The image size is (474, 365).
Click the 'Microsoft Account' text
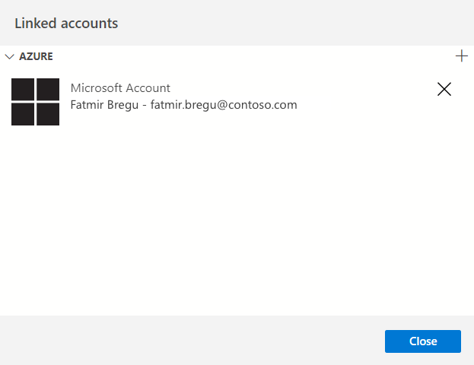(x=120, y=88)
